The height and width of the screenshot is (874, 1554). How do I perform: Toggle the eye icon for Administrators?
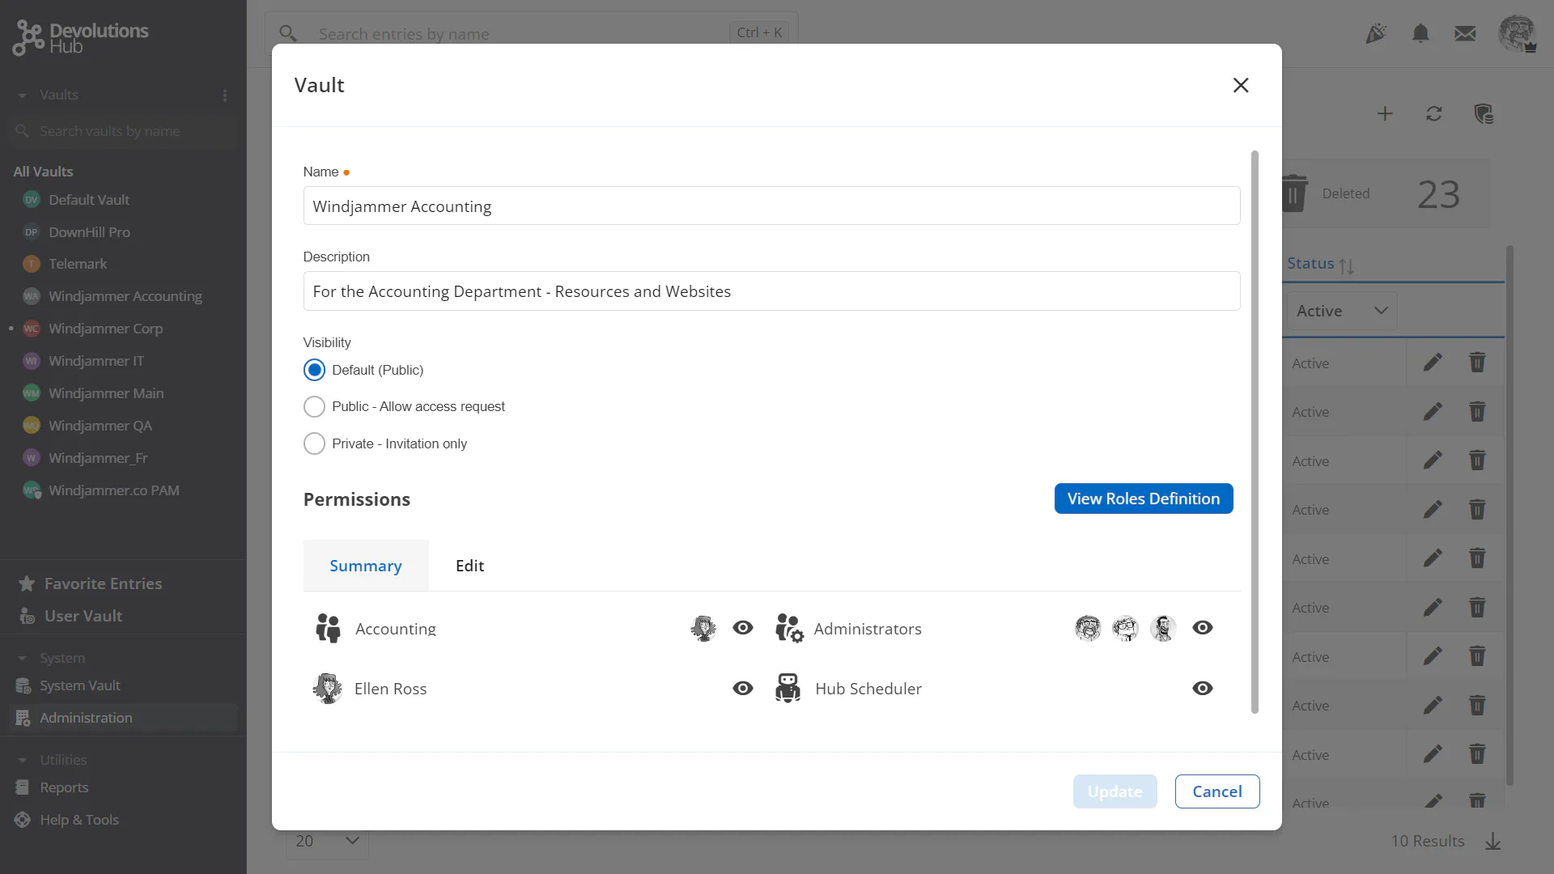click(x=1203, y=628)
